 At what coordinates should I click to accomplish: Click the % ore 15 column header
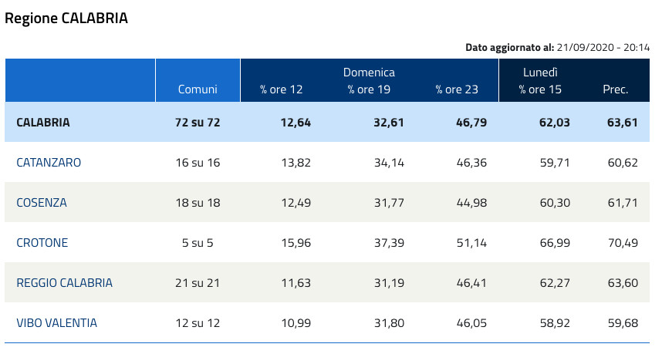click(540, 89)
